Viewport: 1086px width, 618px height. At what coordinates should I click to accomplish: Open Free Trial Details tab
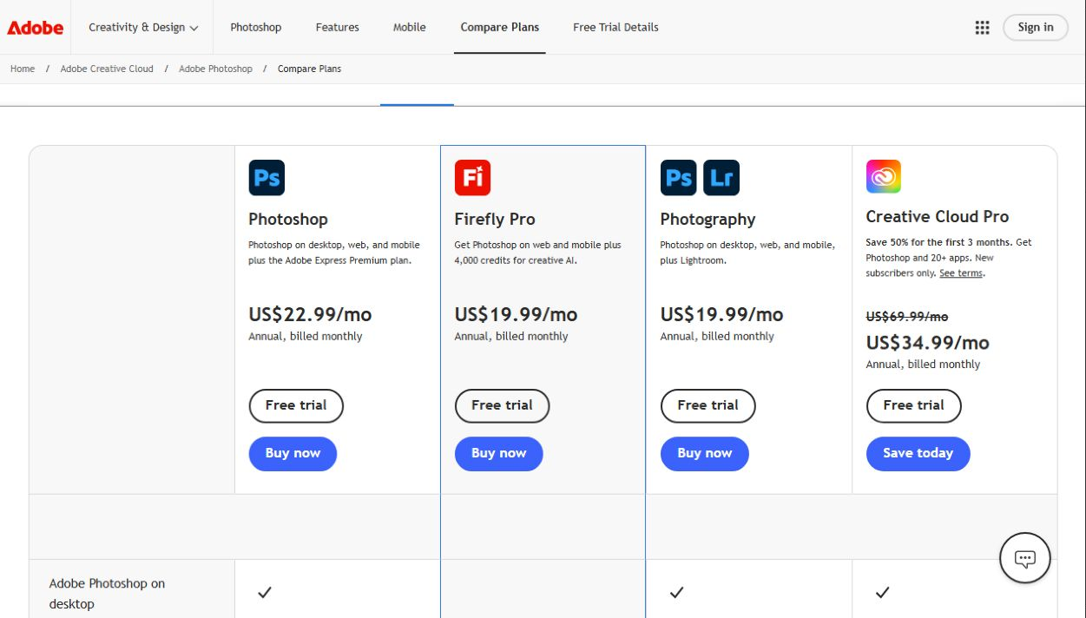[x=615, y=27]
